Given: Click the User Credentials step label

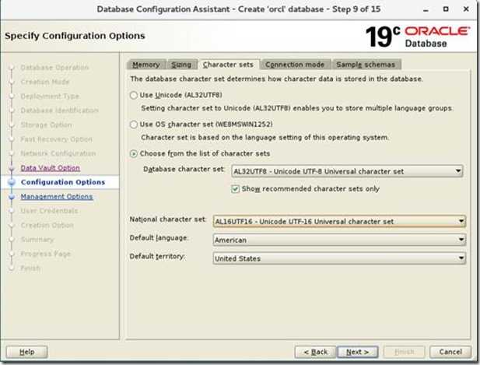Looking at the screenshot, I should 49,211.
